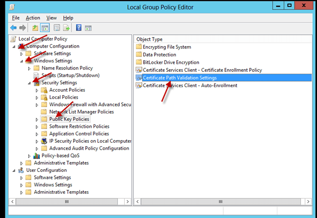Image resolution: width=317 pixels, height=218 pixels.
Task: Click the Up One Level folder icon
Action: [x=35, y=28]
